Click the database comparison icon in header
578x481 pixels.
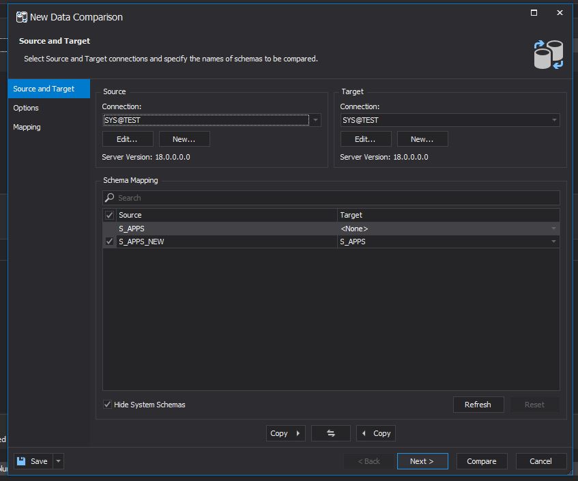pos(548,55)
